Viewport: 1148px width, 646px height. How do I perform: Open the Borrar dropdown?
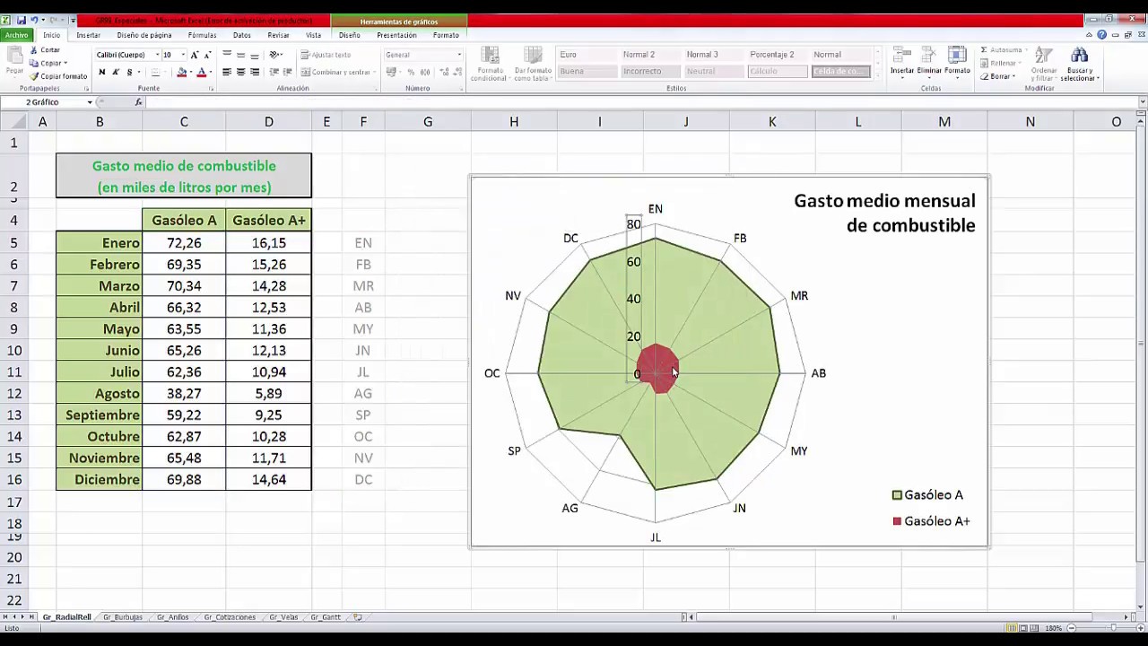pos(997,76)
